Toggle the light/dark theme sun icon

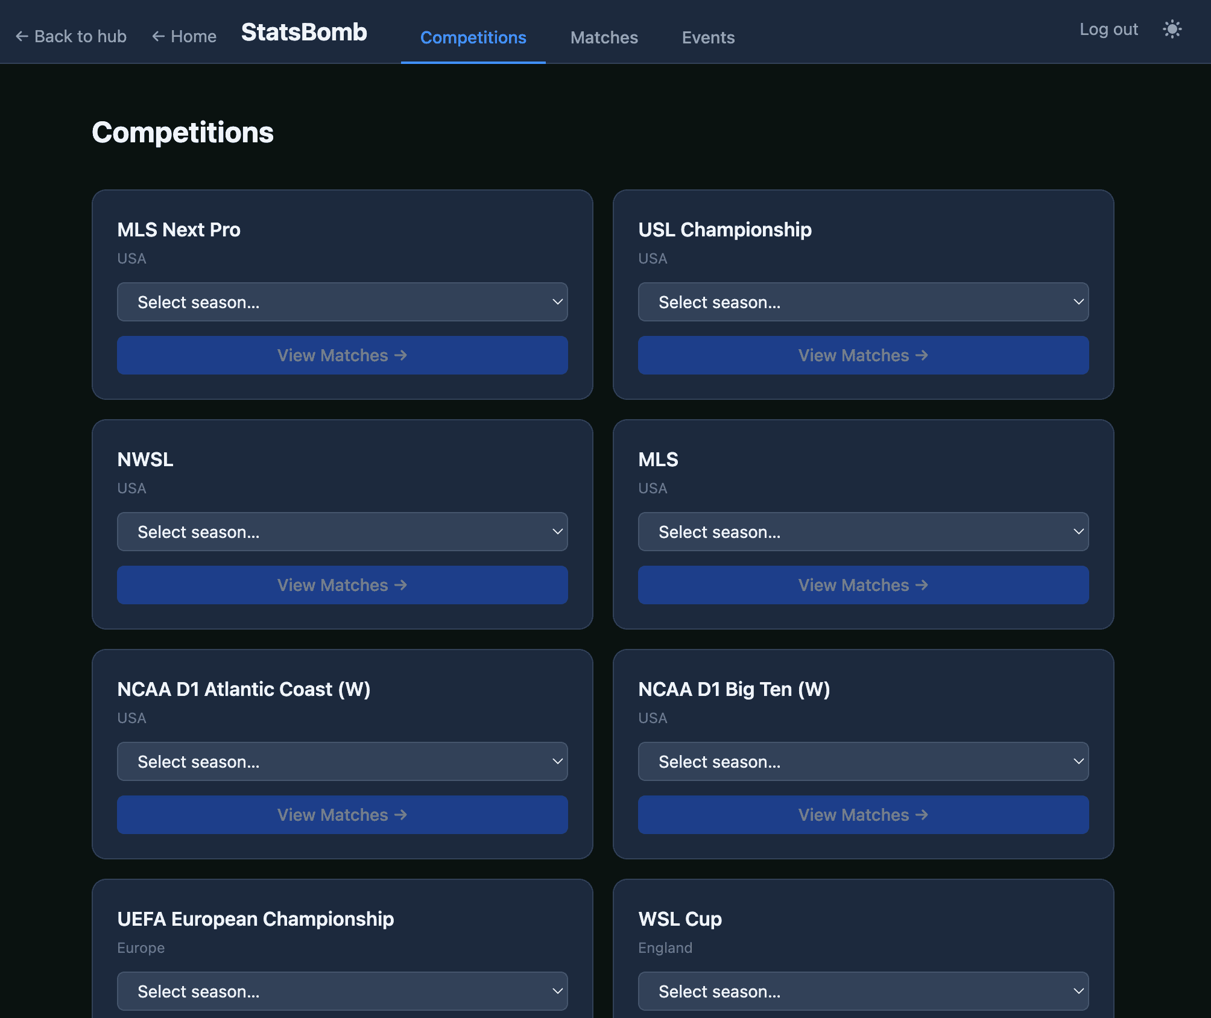pos(1172,29)
